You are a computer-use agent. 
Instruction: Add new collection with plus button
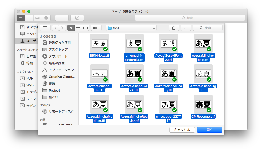(x=21, y=124)
